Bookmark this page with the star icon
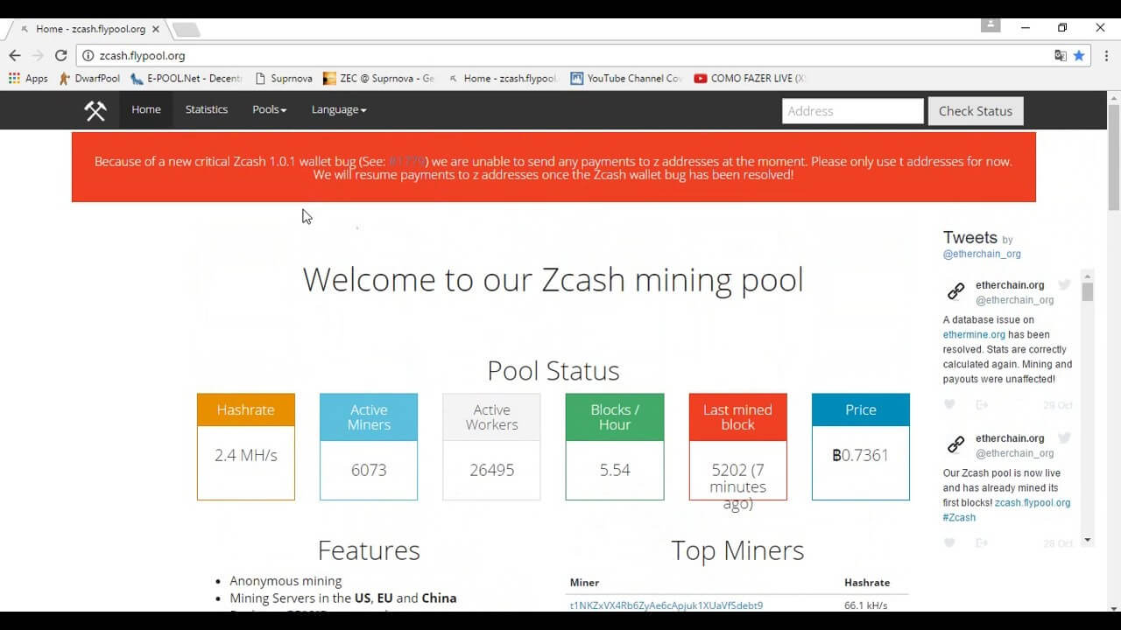1121x630 pixels. tap(1079, 55)
